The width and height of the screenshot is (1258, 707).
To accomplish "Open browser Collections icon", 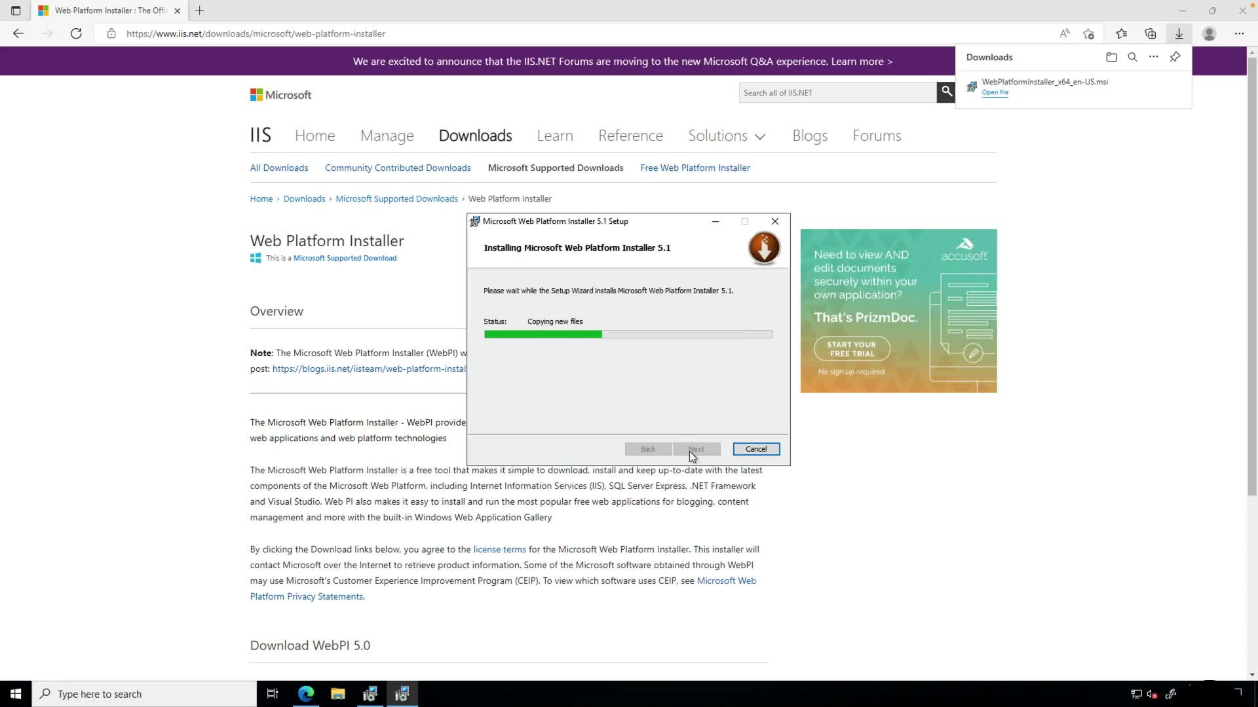I will (x=1151, y=33).
